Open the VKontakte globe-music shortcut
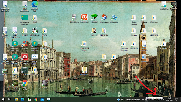This screenshot has height=102, width=181. click(x=114, y=18)
